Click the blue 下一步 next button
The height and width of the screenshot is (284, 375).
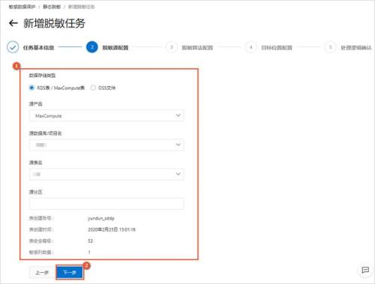click(70, 272)
